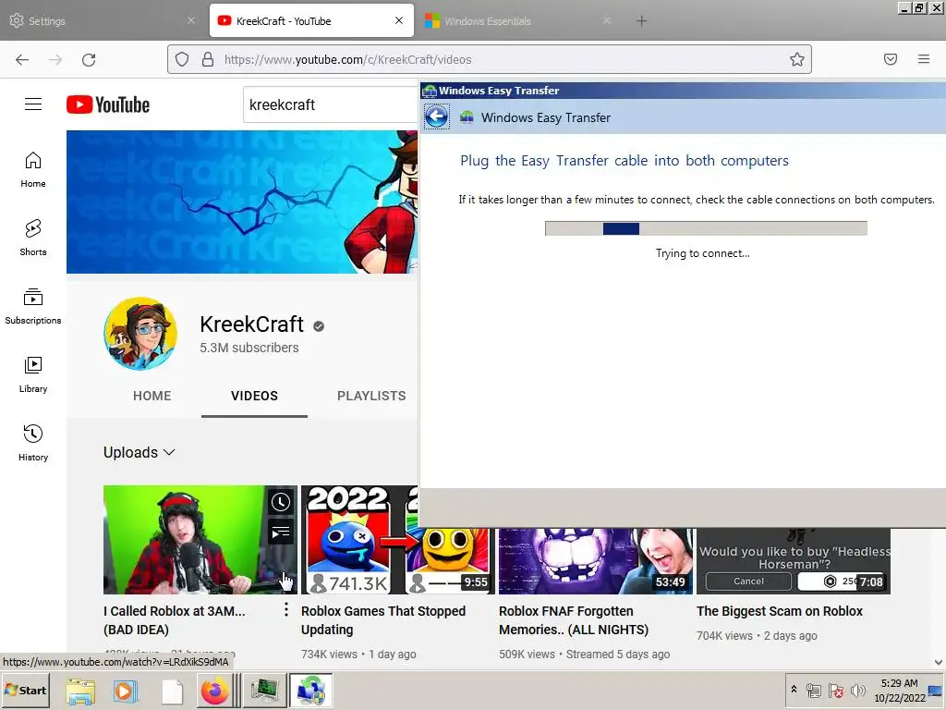This screenshot has width=946, height=710.
Task: Click the terminal monitor taskbar icon
Action: click(x=264, y=691)
